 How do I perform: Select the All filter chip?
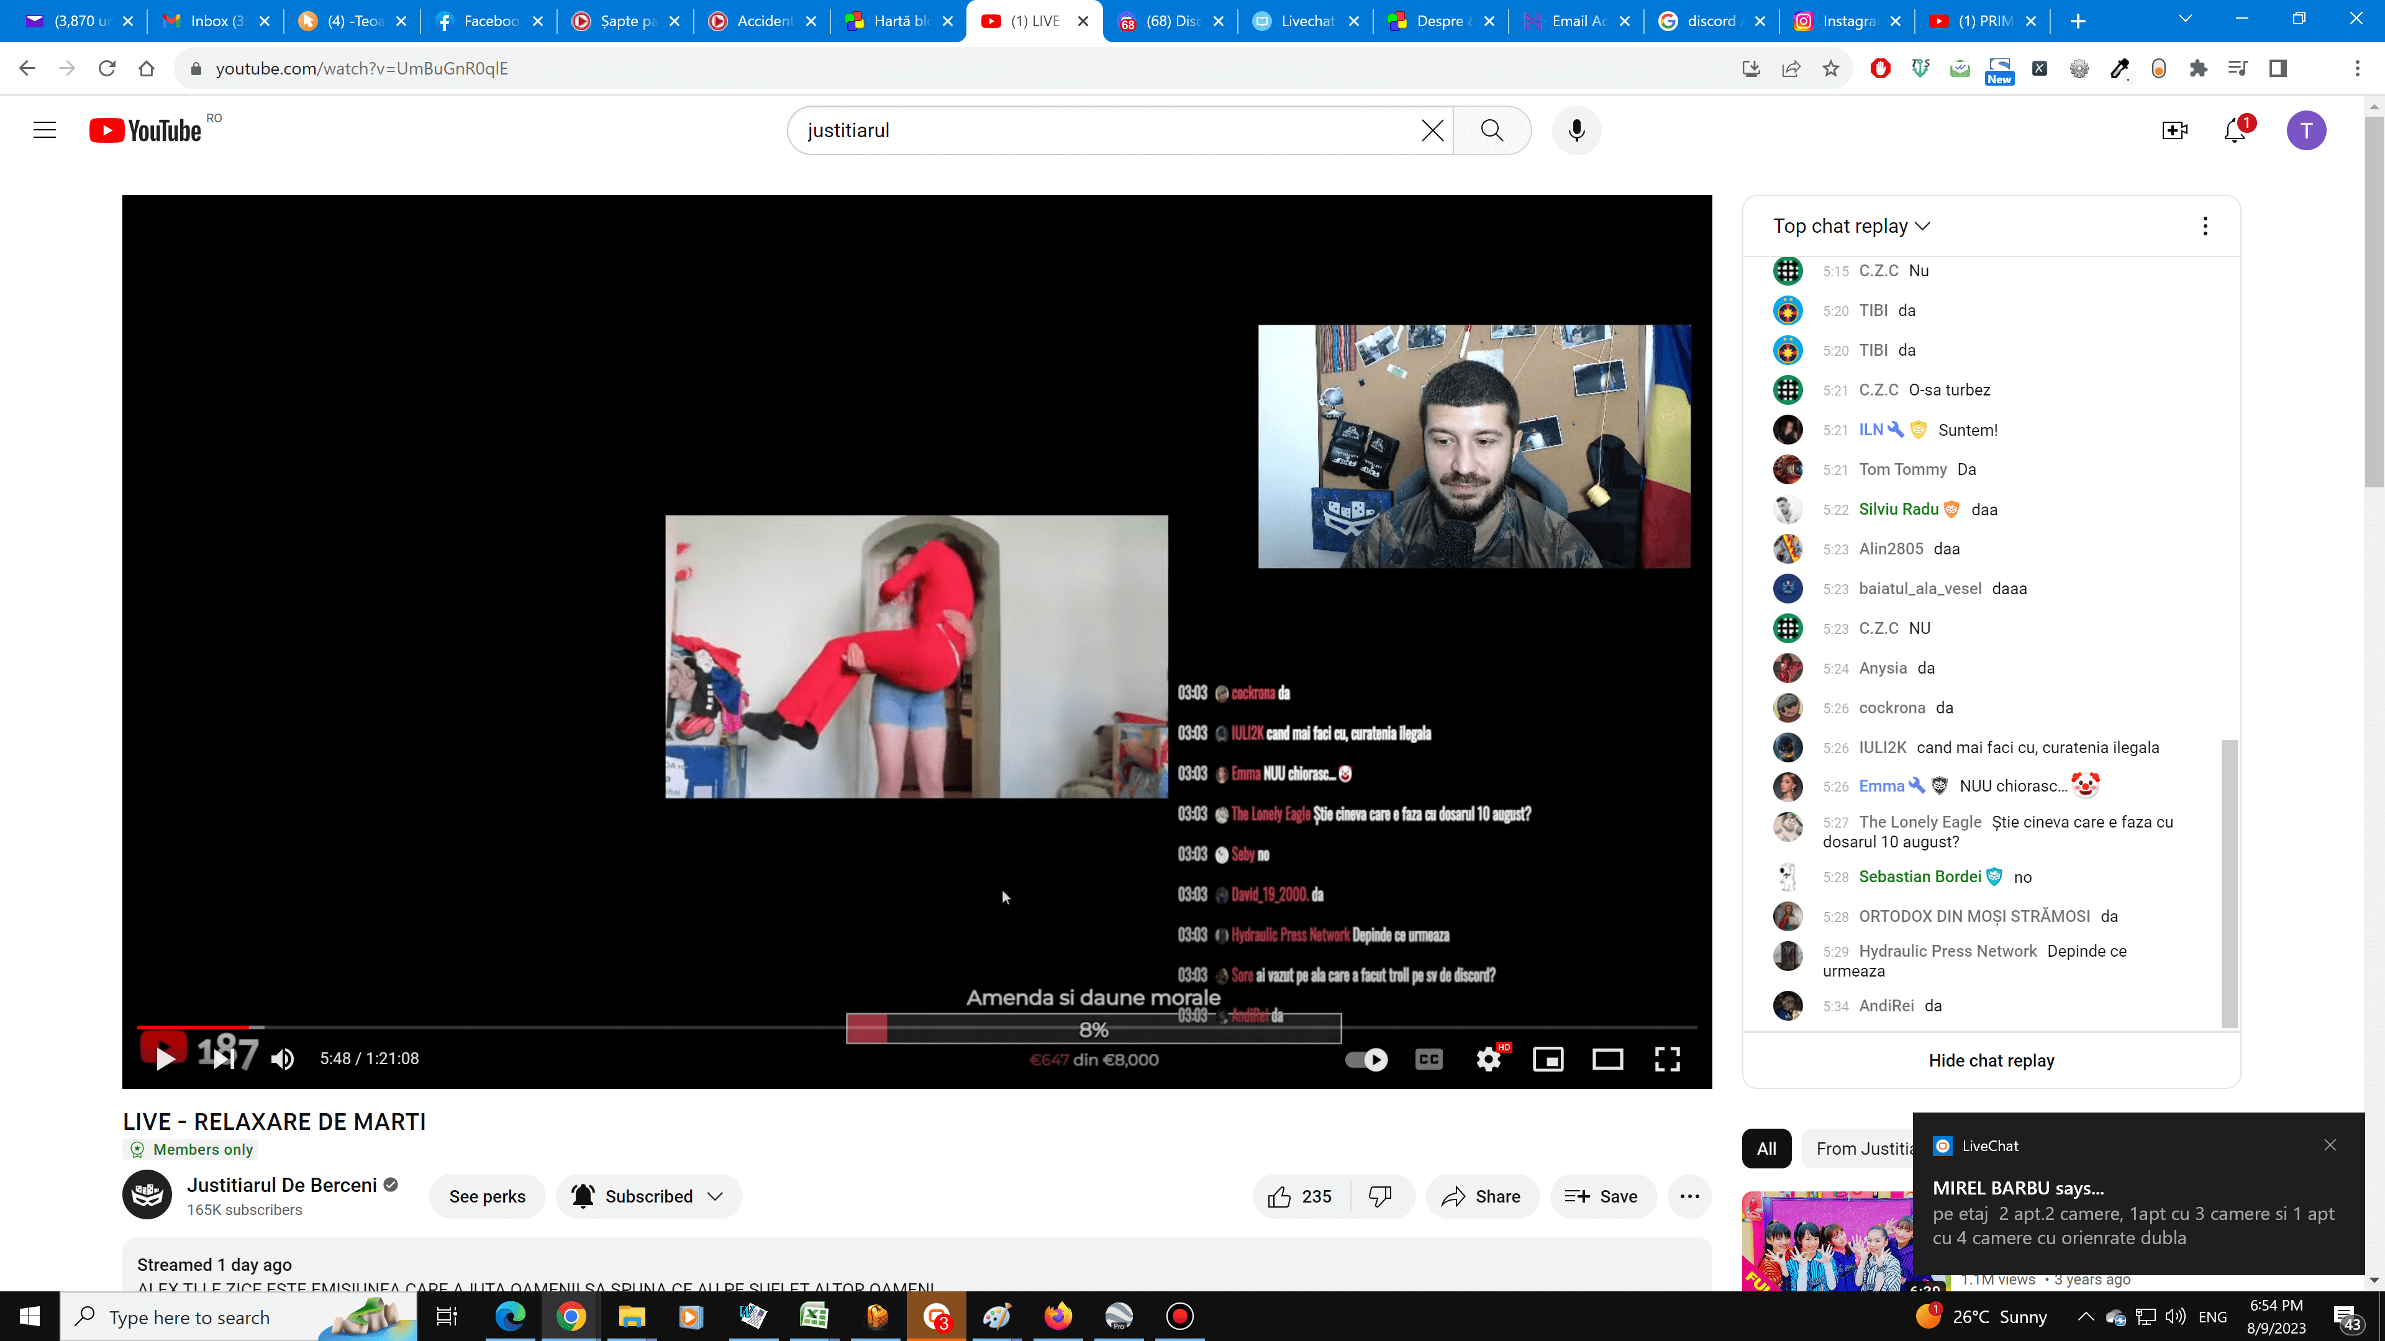tap(1766, 1149)
